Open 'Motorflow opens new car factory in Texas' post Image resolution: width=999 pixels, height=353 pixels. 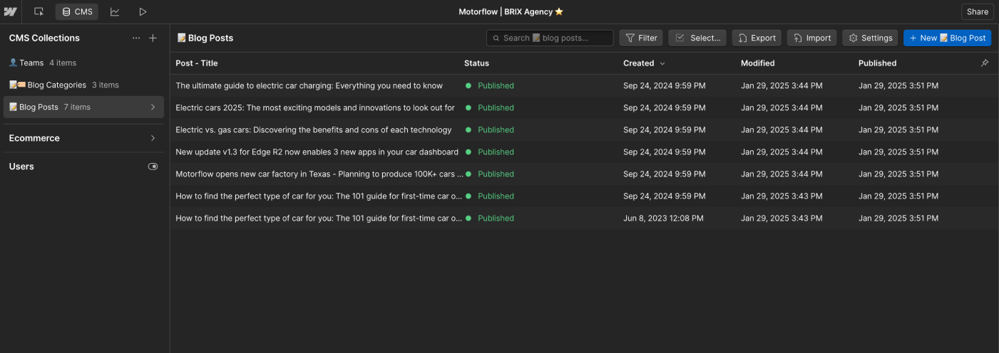coord(319,174)
